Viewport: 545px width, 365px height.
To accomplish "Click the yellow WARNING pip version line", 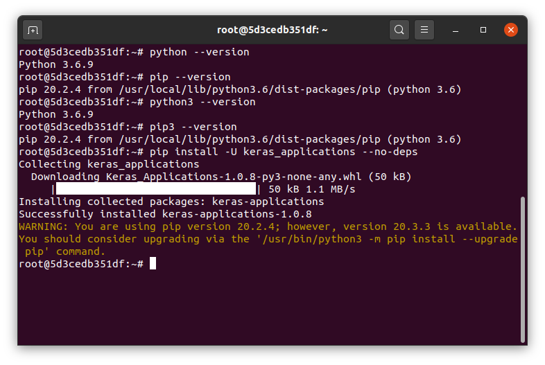I will tap(268, 226).
